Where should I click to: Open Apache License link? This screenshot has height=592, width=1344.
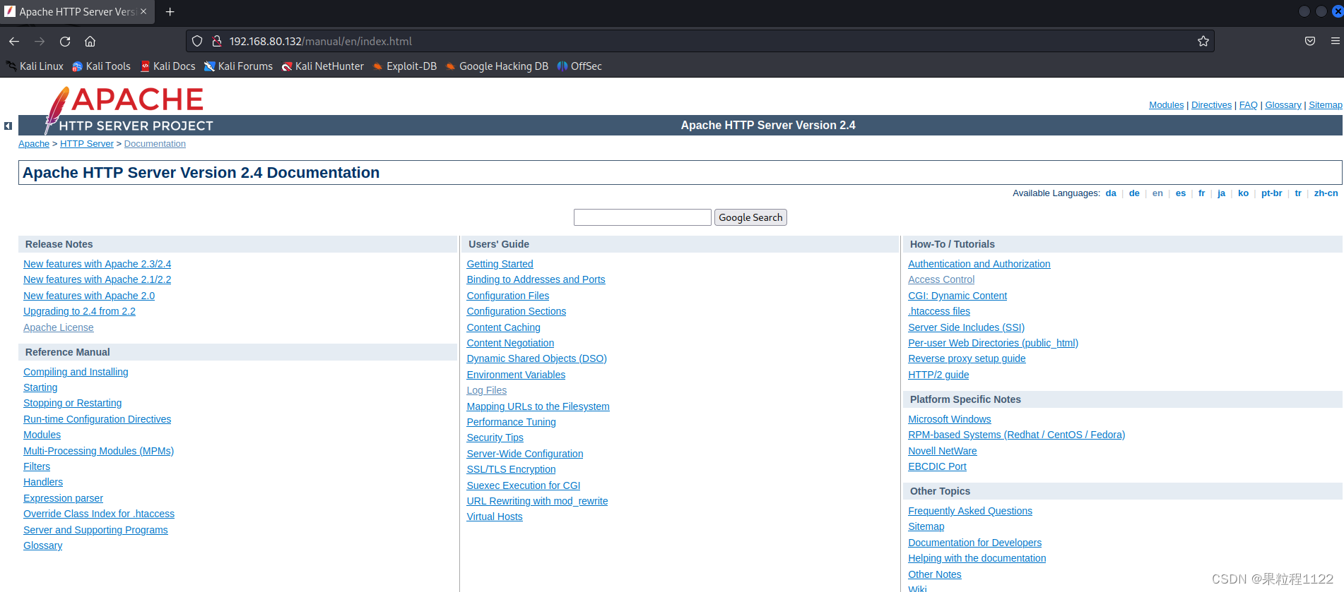click(58, 327)
